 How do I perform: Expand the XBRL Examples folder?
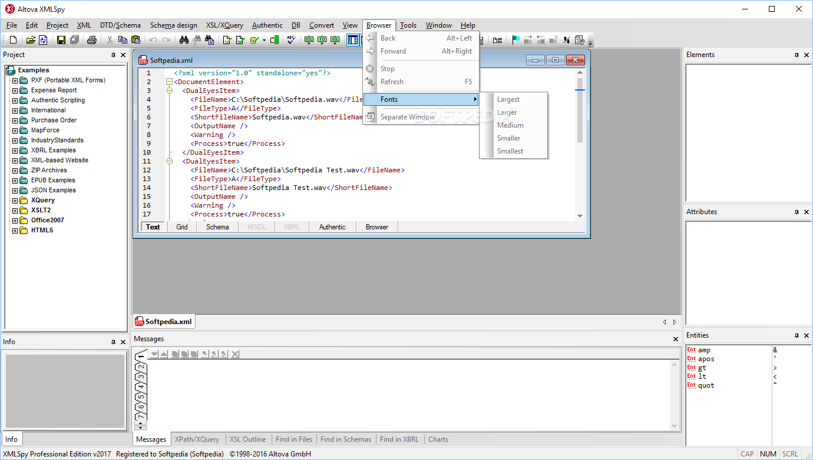click(x=15, y=151)
